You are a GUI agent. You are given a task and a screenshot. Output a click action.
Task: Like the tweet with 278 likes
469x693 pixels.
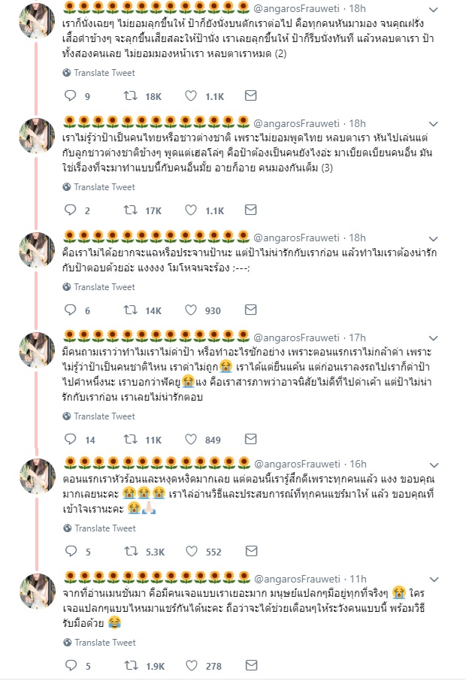[192, 665]
